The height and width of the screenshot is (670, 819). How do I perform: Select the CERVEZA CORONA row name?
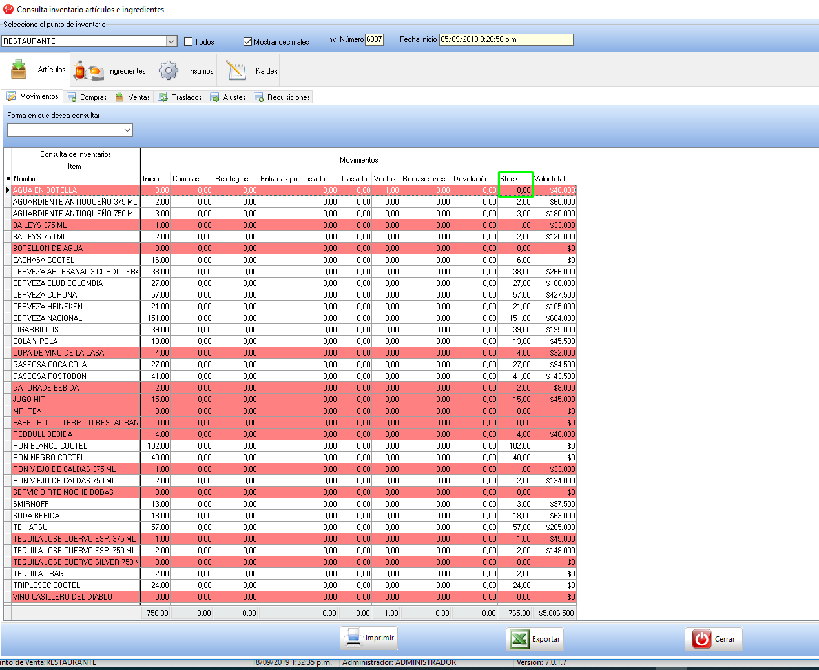coord(45,295)
